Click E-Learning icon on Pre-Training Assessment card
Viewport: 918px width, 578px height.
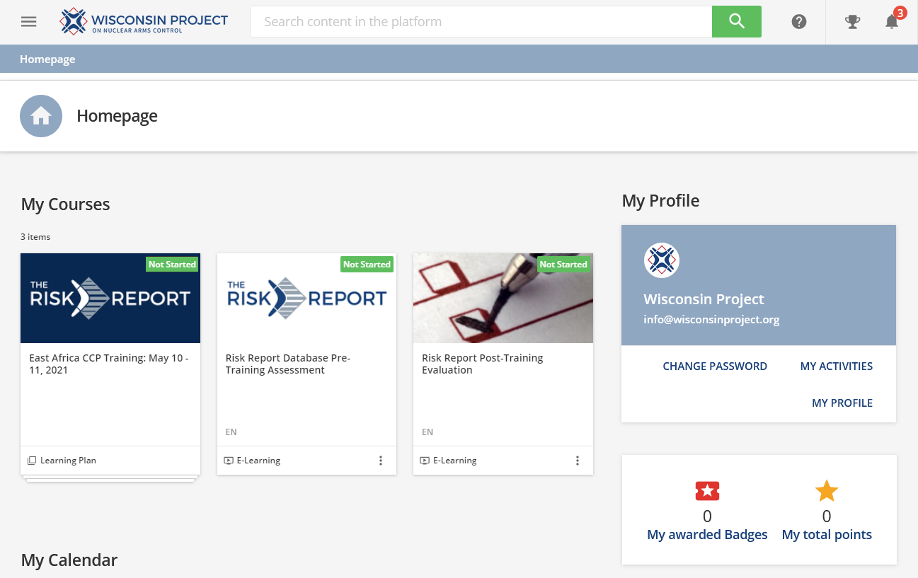[229, 461]
